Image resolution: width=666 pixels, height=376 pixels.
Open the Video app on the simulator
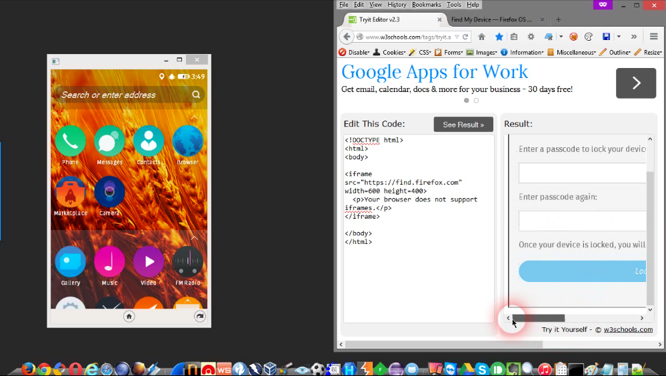point(149,261)
